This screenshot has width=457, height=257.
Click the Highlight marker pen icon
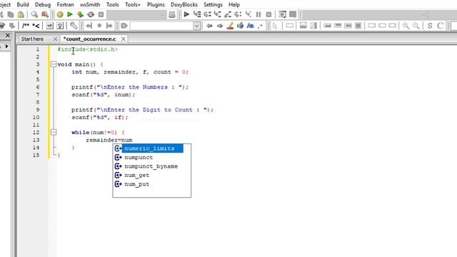pos(230,26)
